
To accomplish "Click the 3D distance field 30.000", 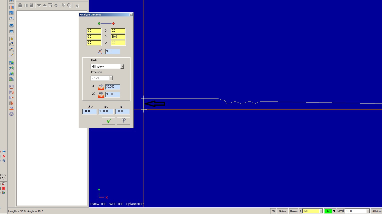I will (x=113, y=87).
